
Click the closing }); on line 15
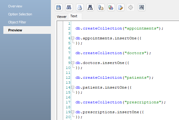pos(79,93)
